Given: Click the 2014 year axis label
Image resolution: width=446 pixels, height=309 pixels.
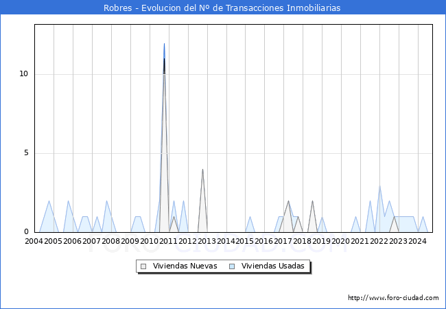Looking at the screenshot, I should [x=226, y=241].
